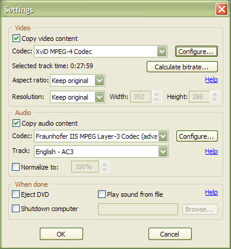Image resolution: width=231 pixels, height=249 pixels.
Task: Tick the Eject DVD checkbox
Action: 16,194
